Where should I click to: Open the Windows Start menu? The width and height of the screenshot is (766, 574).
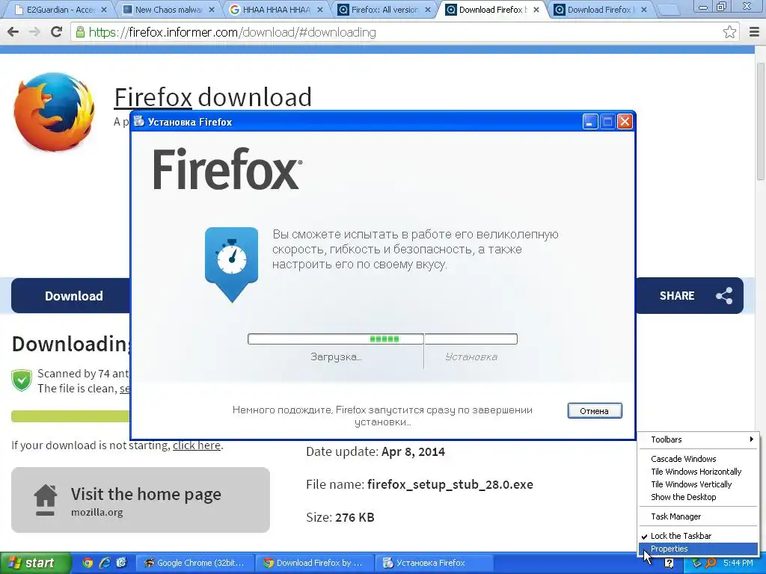[x=35, y=563]
